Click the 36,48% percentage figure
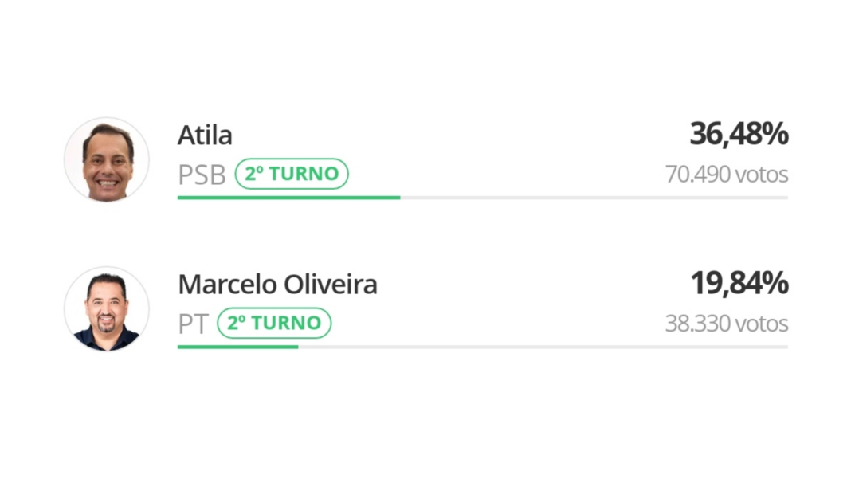 point(739,135)
